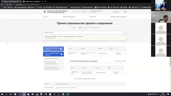Reload the page with refresh icon

click(x=7, y=5)
